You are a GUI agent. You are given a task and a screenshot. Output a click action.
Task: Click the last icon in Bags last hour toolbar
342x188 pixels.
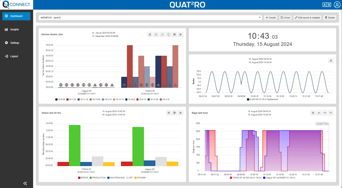331,113
